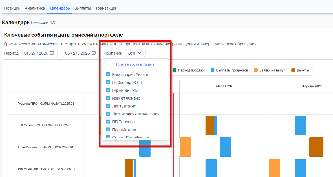Toggle Заявки на выкуп legend item
This screenshot has height=177, width=333.
click(x=270, y=70)
